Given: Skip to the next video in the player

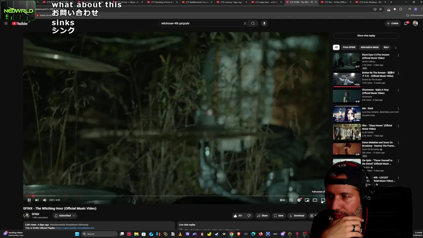Looking at the screenshot, I should coord(37,200).
